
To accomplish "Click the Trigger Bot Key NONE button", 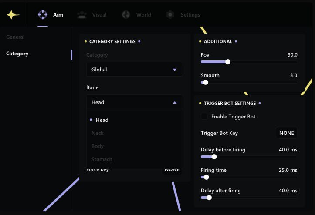I will [x=287, y=133].
